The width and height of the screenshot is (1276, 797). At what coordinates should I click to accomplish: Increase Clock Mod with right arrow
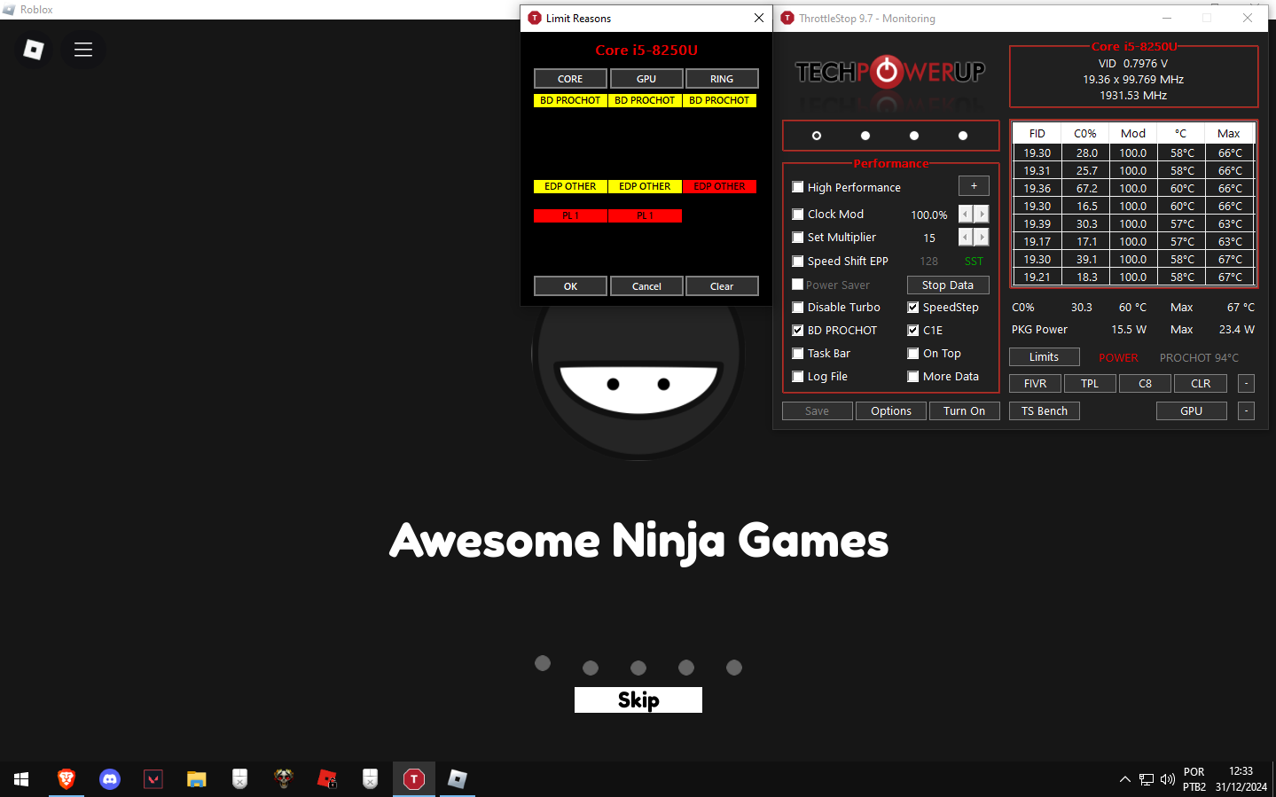click(982, 214)
